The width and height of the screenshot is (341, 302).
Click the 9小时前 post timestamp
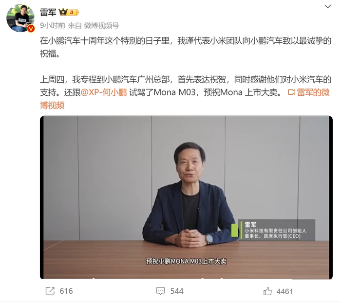click(53, 26)
